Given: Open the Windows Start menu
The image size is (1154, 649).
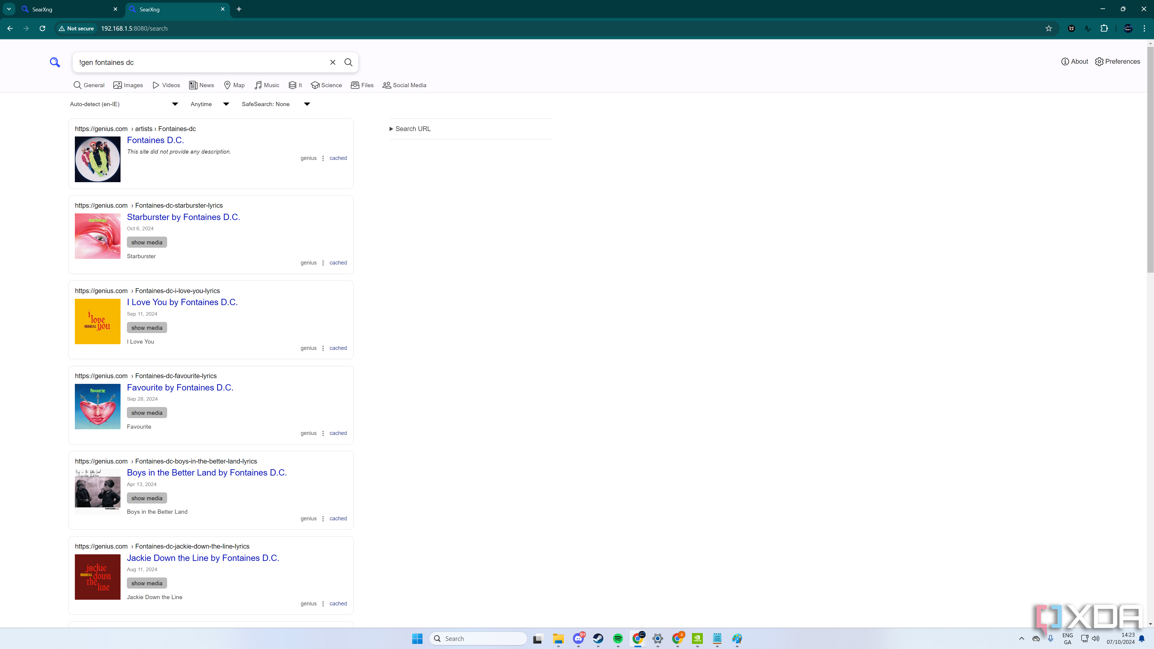Looking at the screenshot, I should (417, 638).
